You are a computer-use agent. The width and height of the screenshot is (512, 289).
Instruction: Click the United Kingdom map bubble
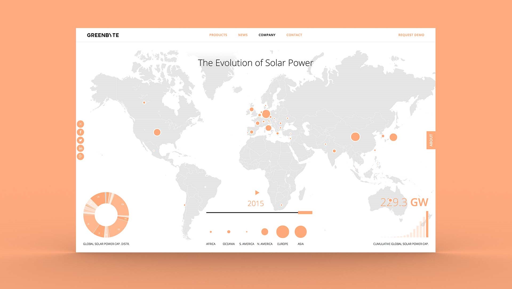coord(251,109)
